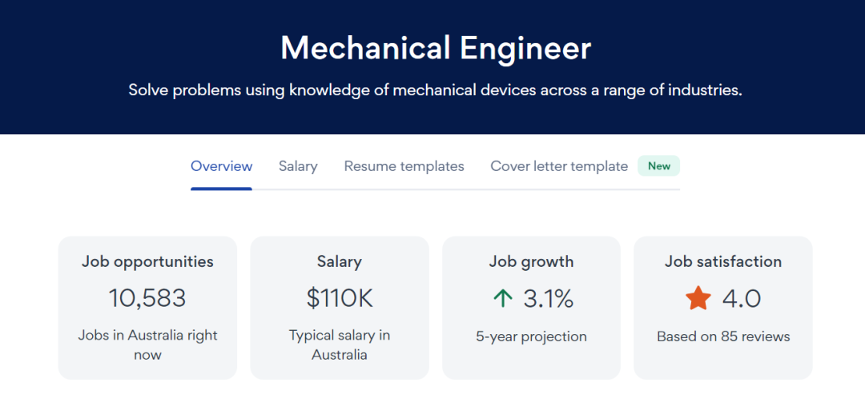Click the Job opportunities card heading

point(147,261)
